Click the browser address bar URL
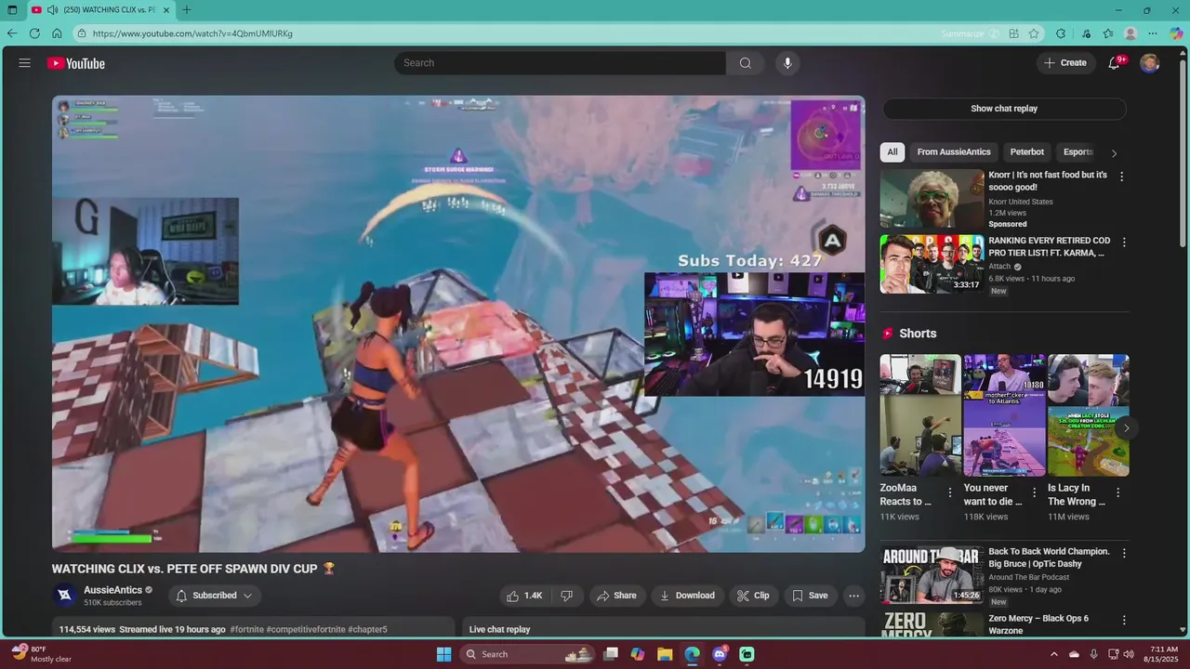 click(x=192, y=33)
